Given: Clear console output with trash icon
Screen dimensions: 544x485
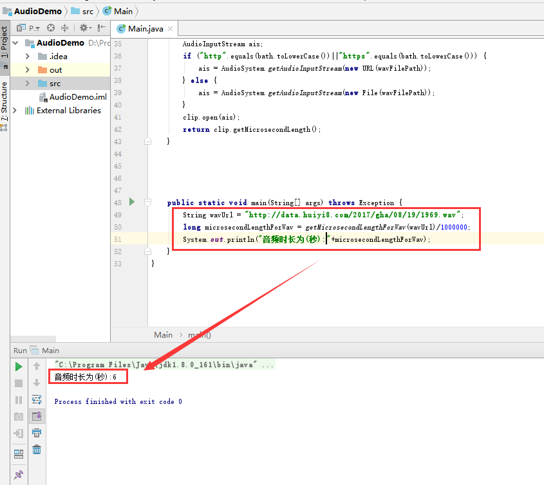Looking at the screenshot, I should tap(37, 450).
